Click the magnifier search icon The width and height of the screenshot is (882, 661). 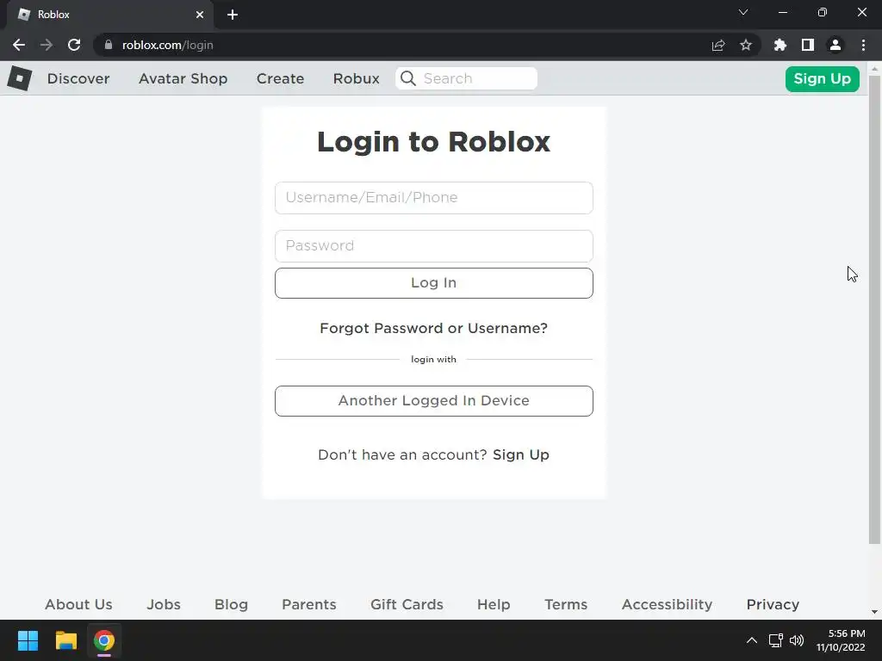click(x=408, y=78)
